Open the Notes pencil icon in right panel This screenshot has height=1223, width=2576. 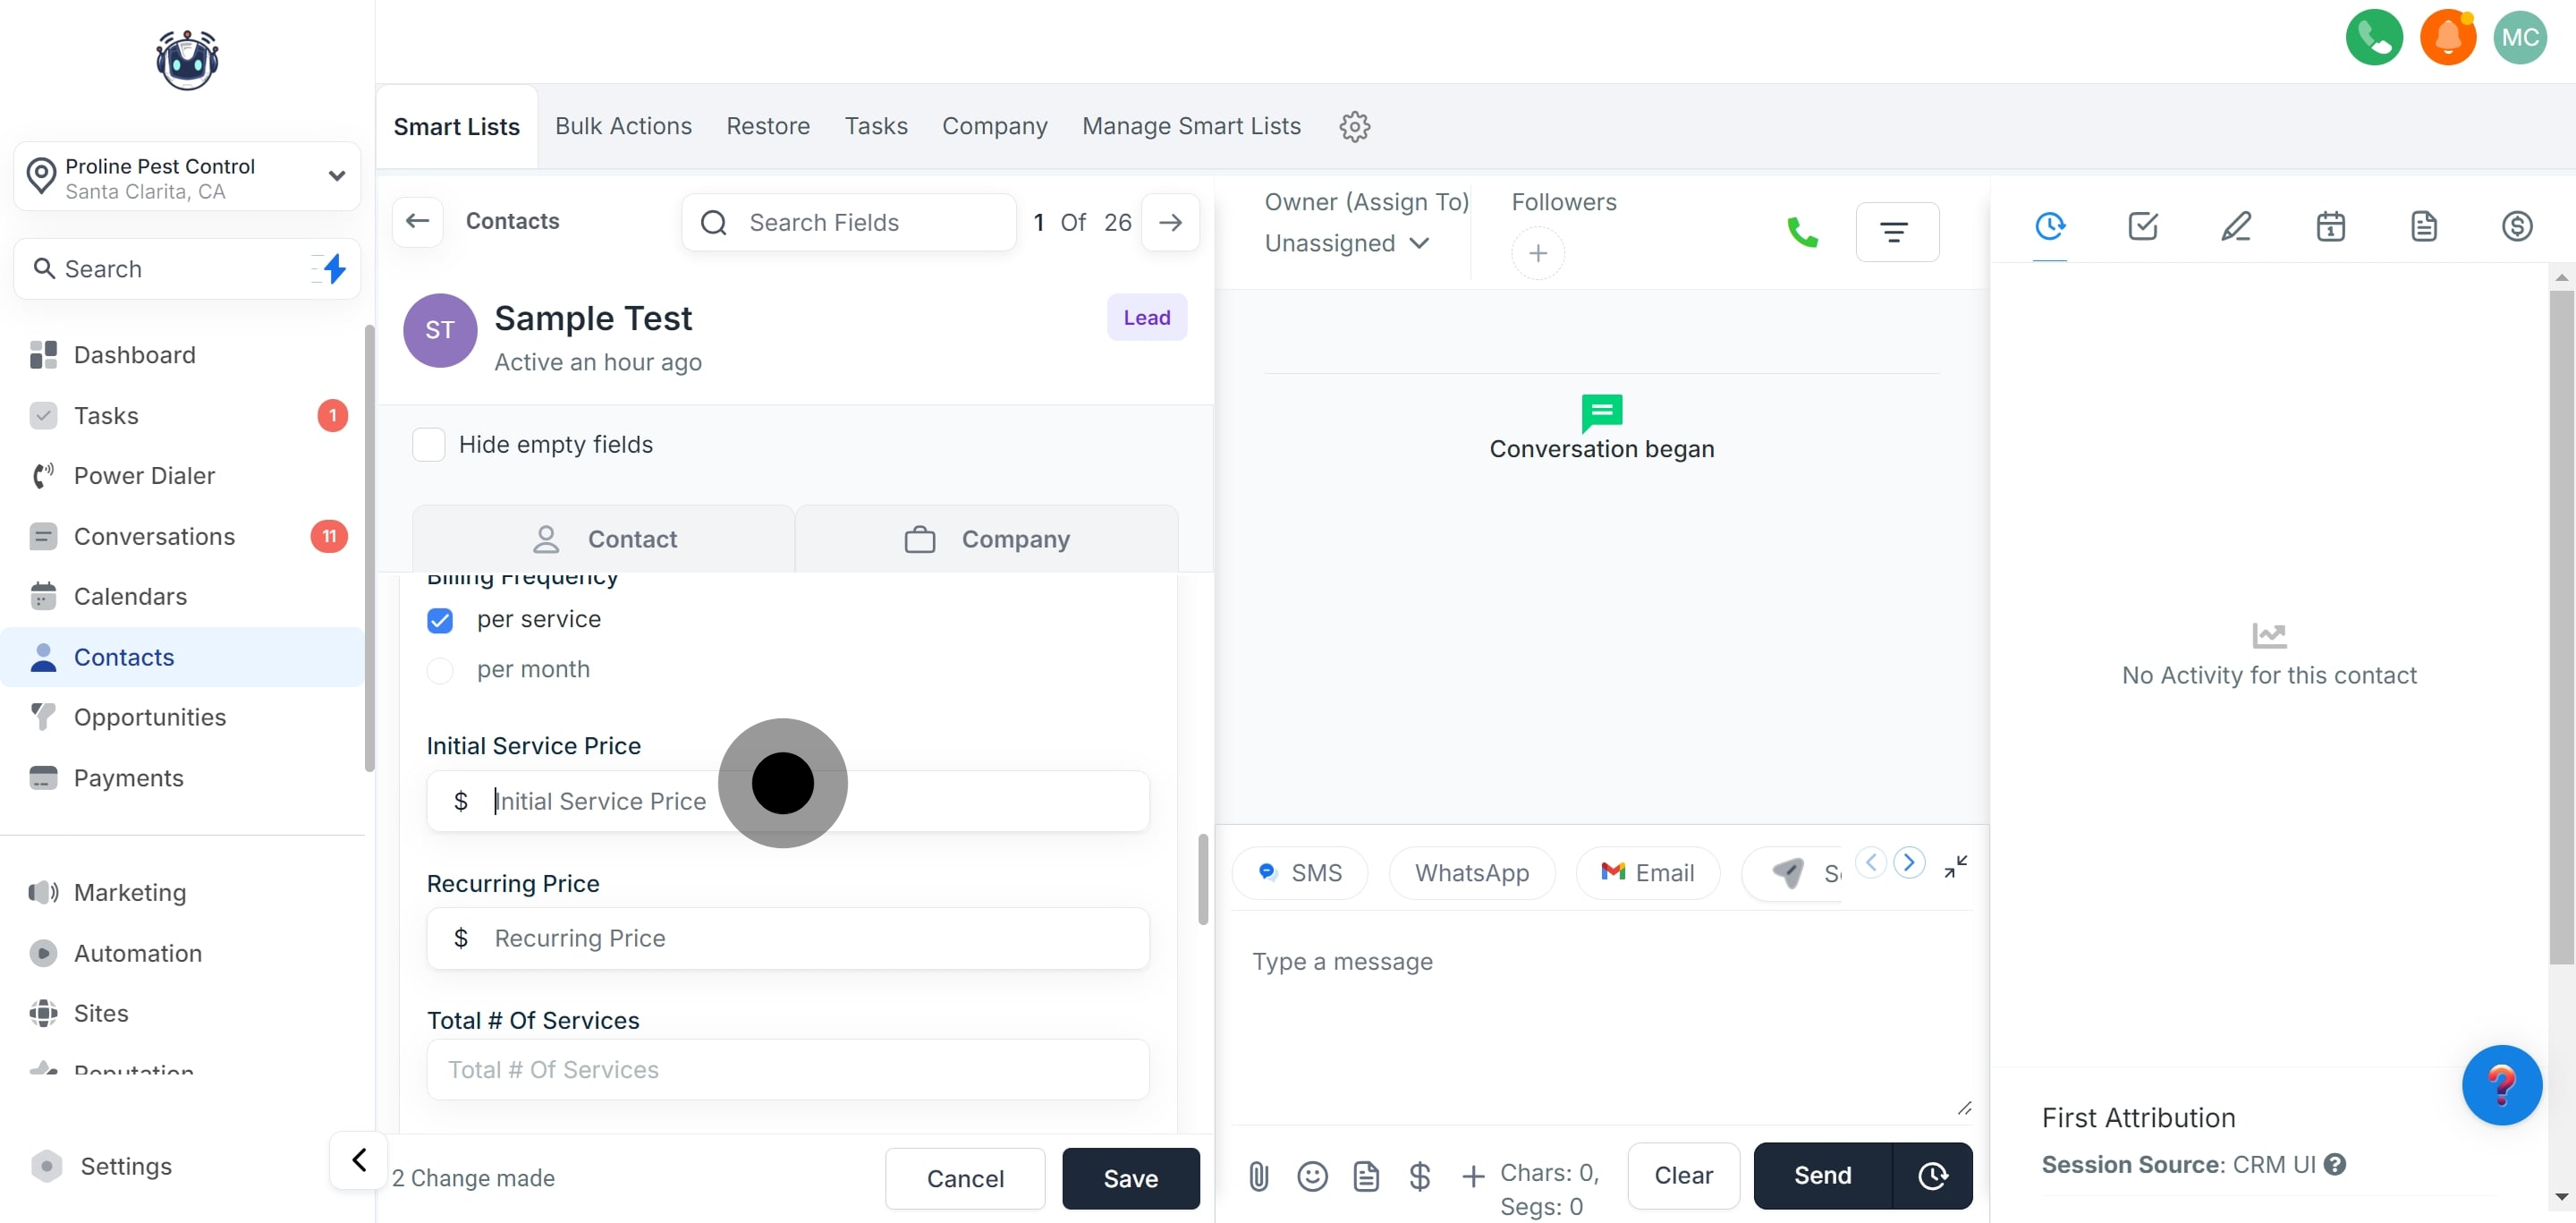(x=2236, y=226)
